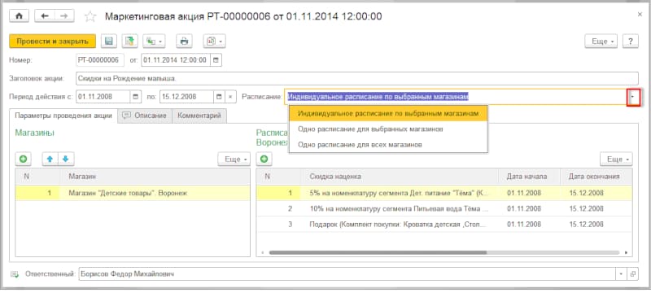Print the document with printer icon
651x293 pixels.
(x=184, y=41)
